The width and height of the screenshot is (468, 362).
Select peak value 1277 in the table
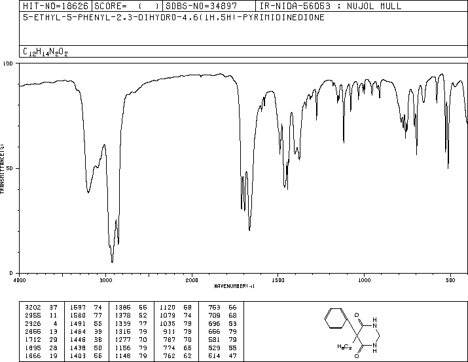[x=122, y=340]
